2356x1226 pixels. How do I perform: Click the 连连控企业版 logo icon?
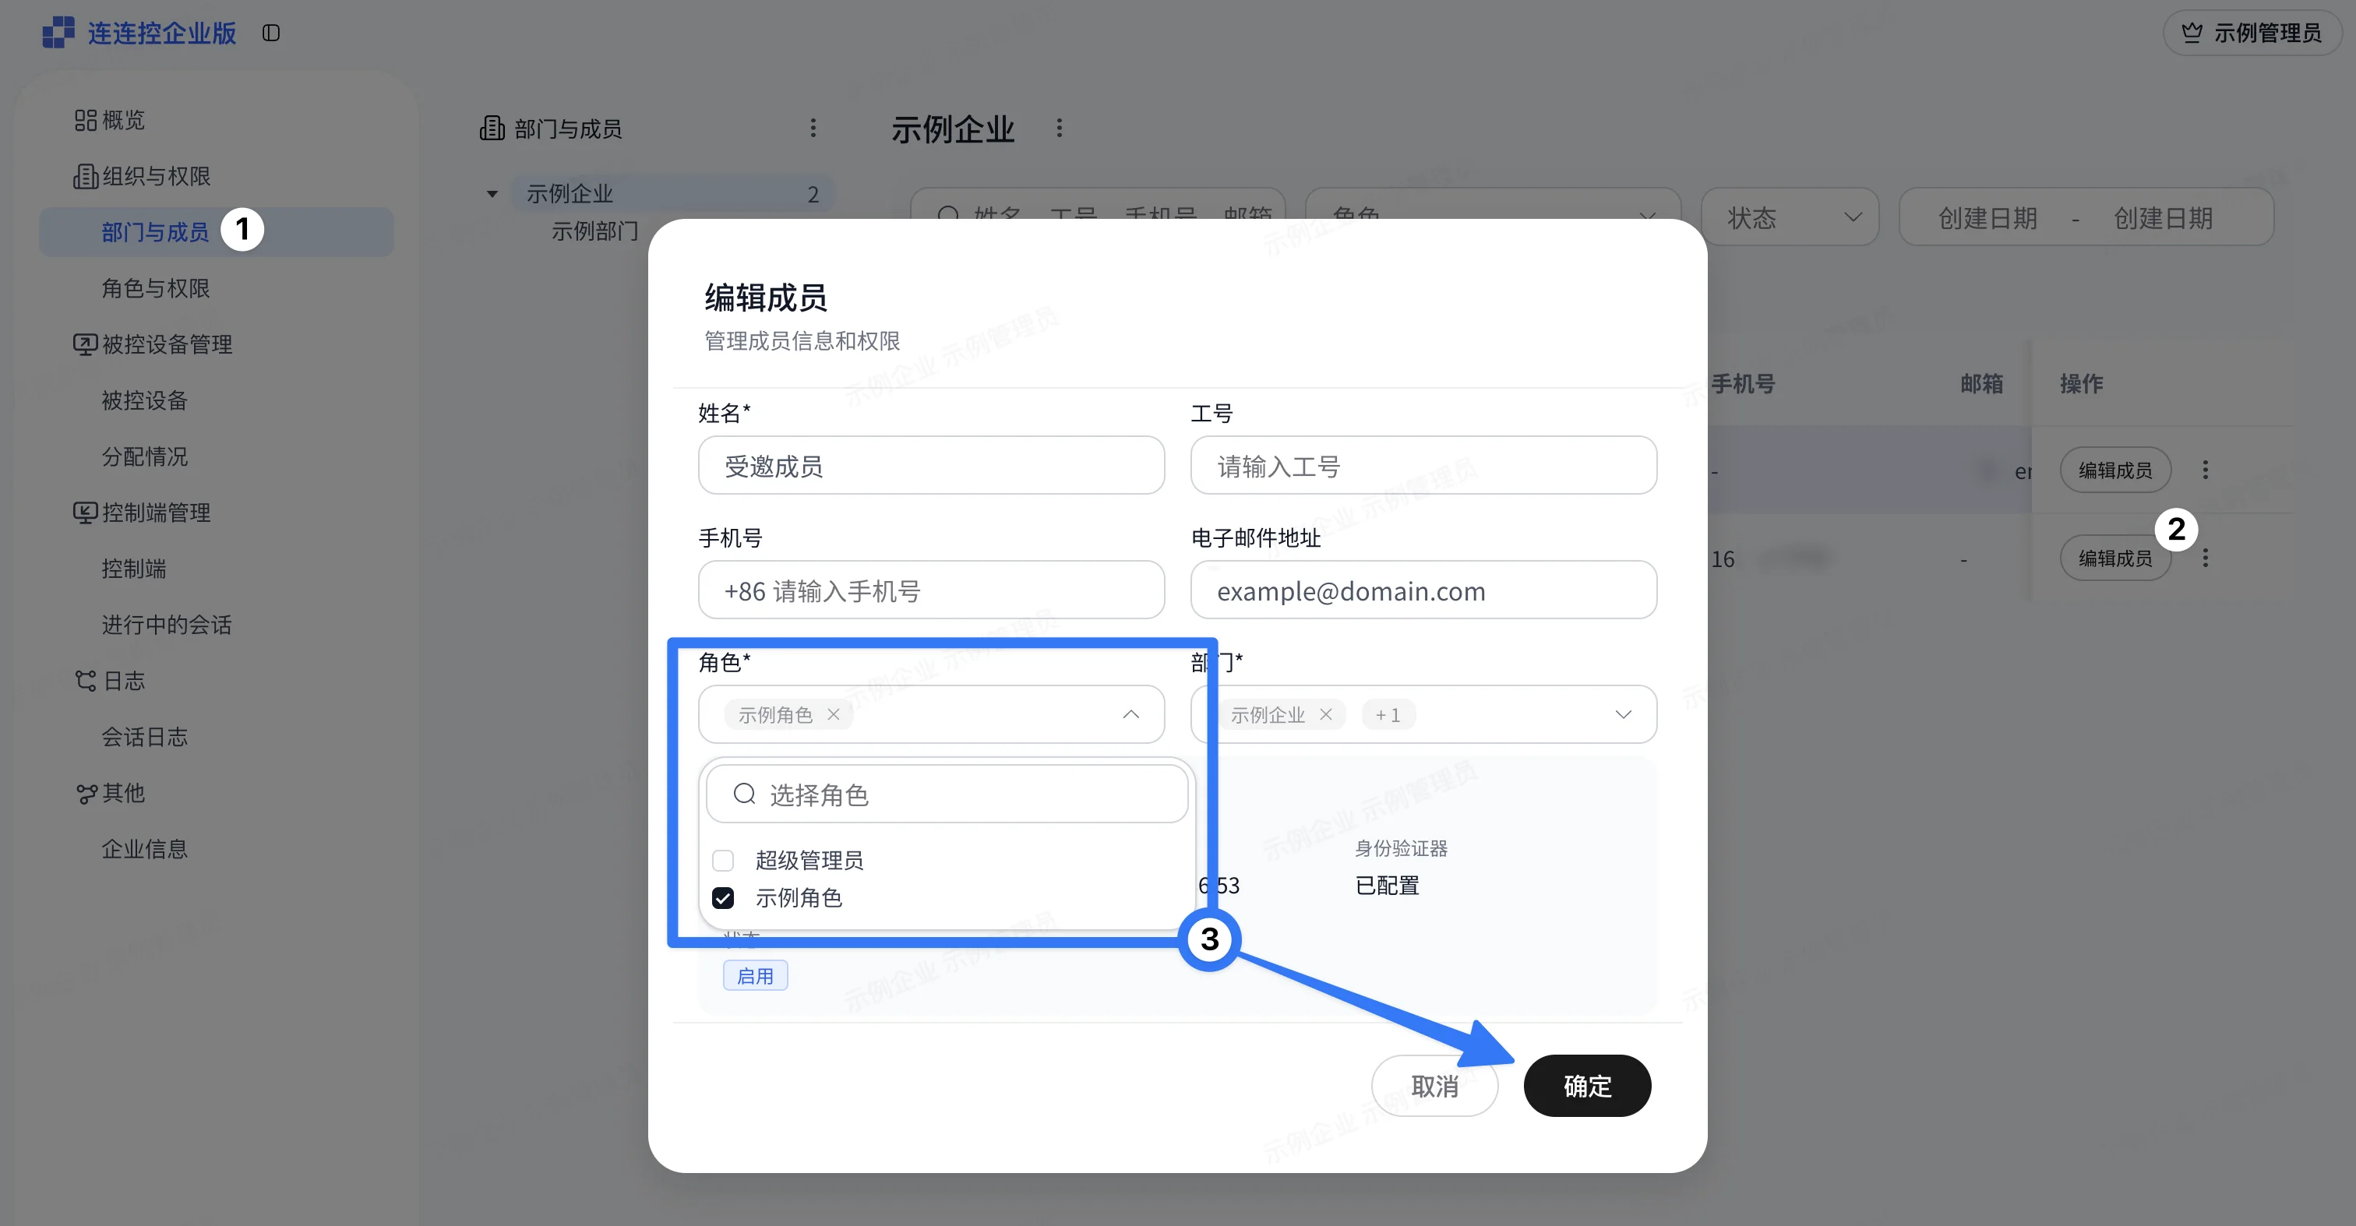58,33
